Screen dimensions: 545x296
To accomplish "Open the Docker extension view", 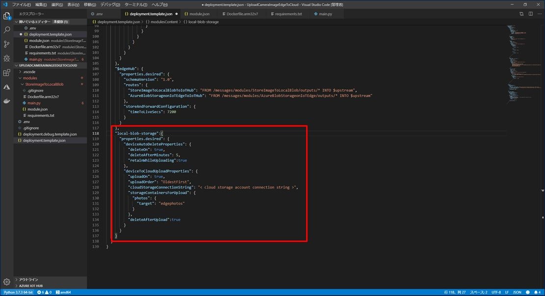I will [6, 102].
